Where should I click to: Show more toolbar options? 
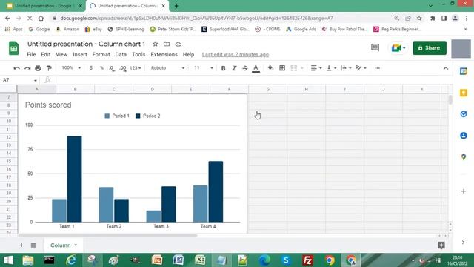click(377, 68)
